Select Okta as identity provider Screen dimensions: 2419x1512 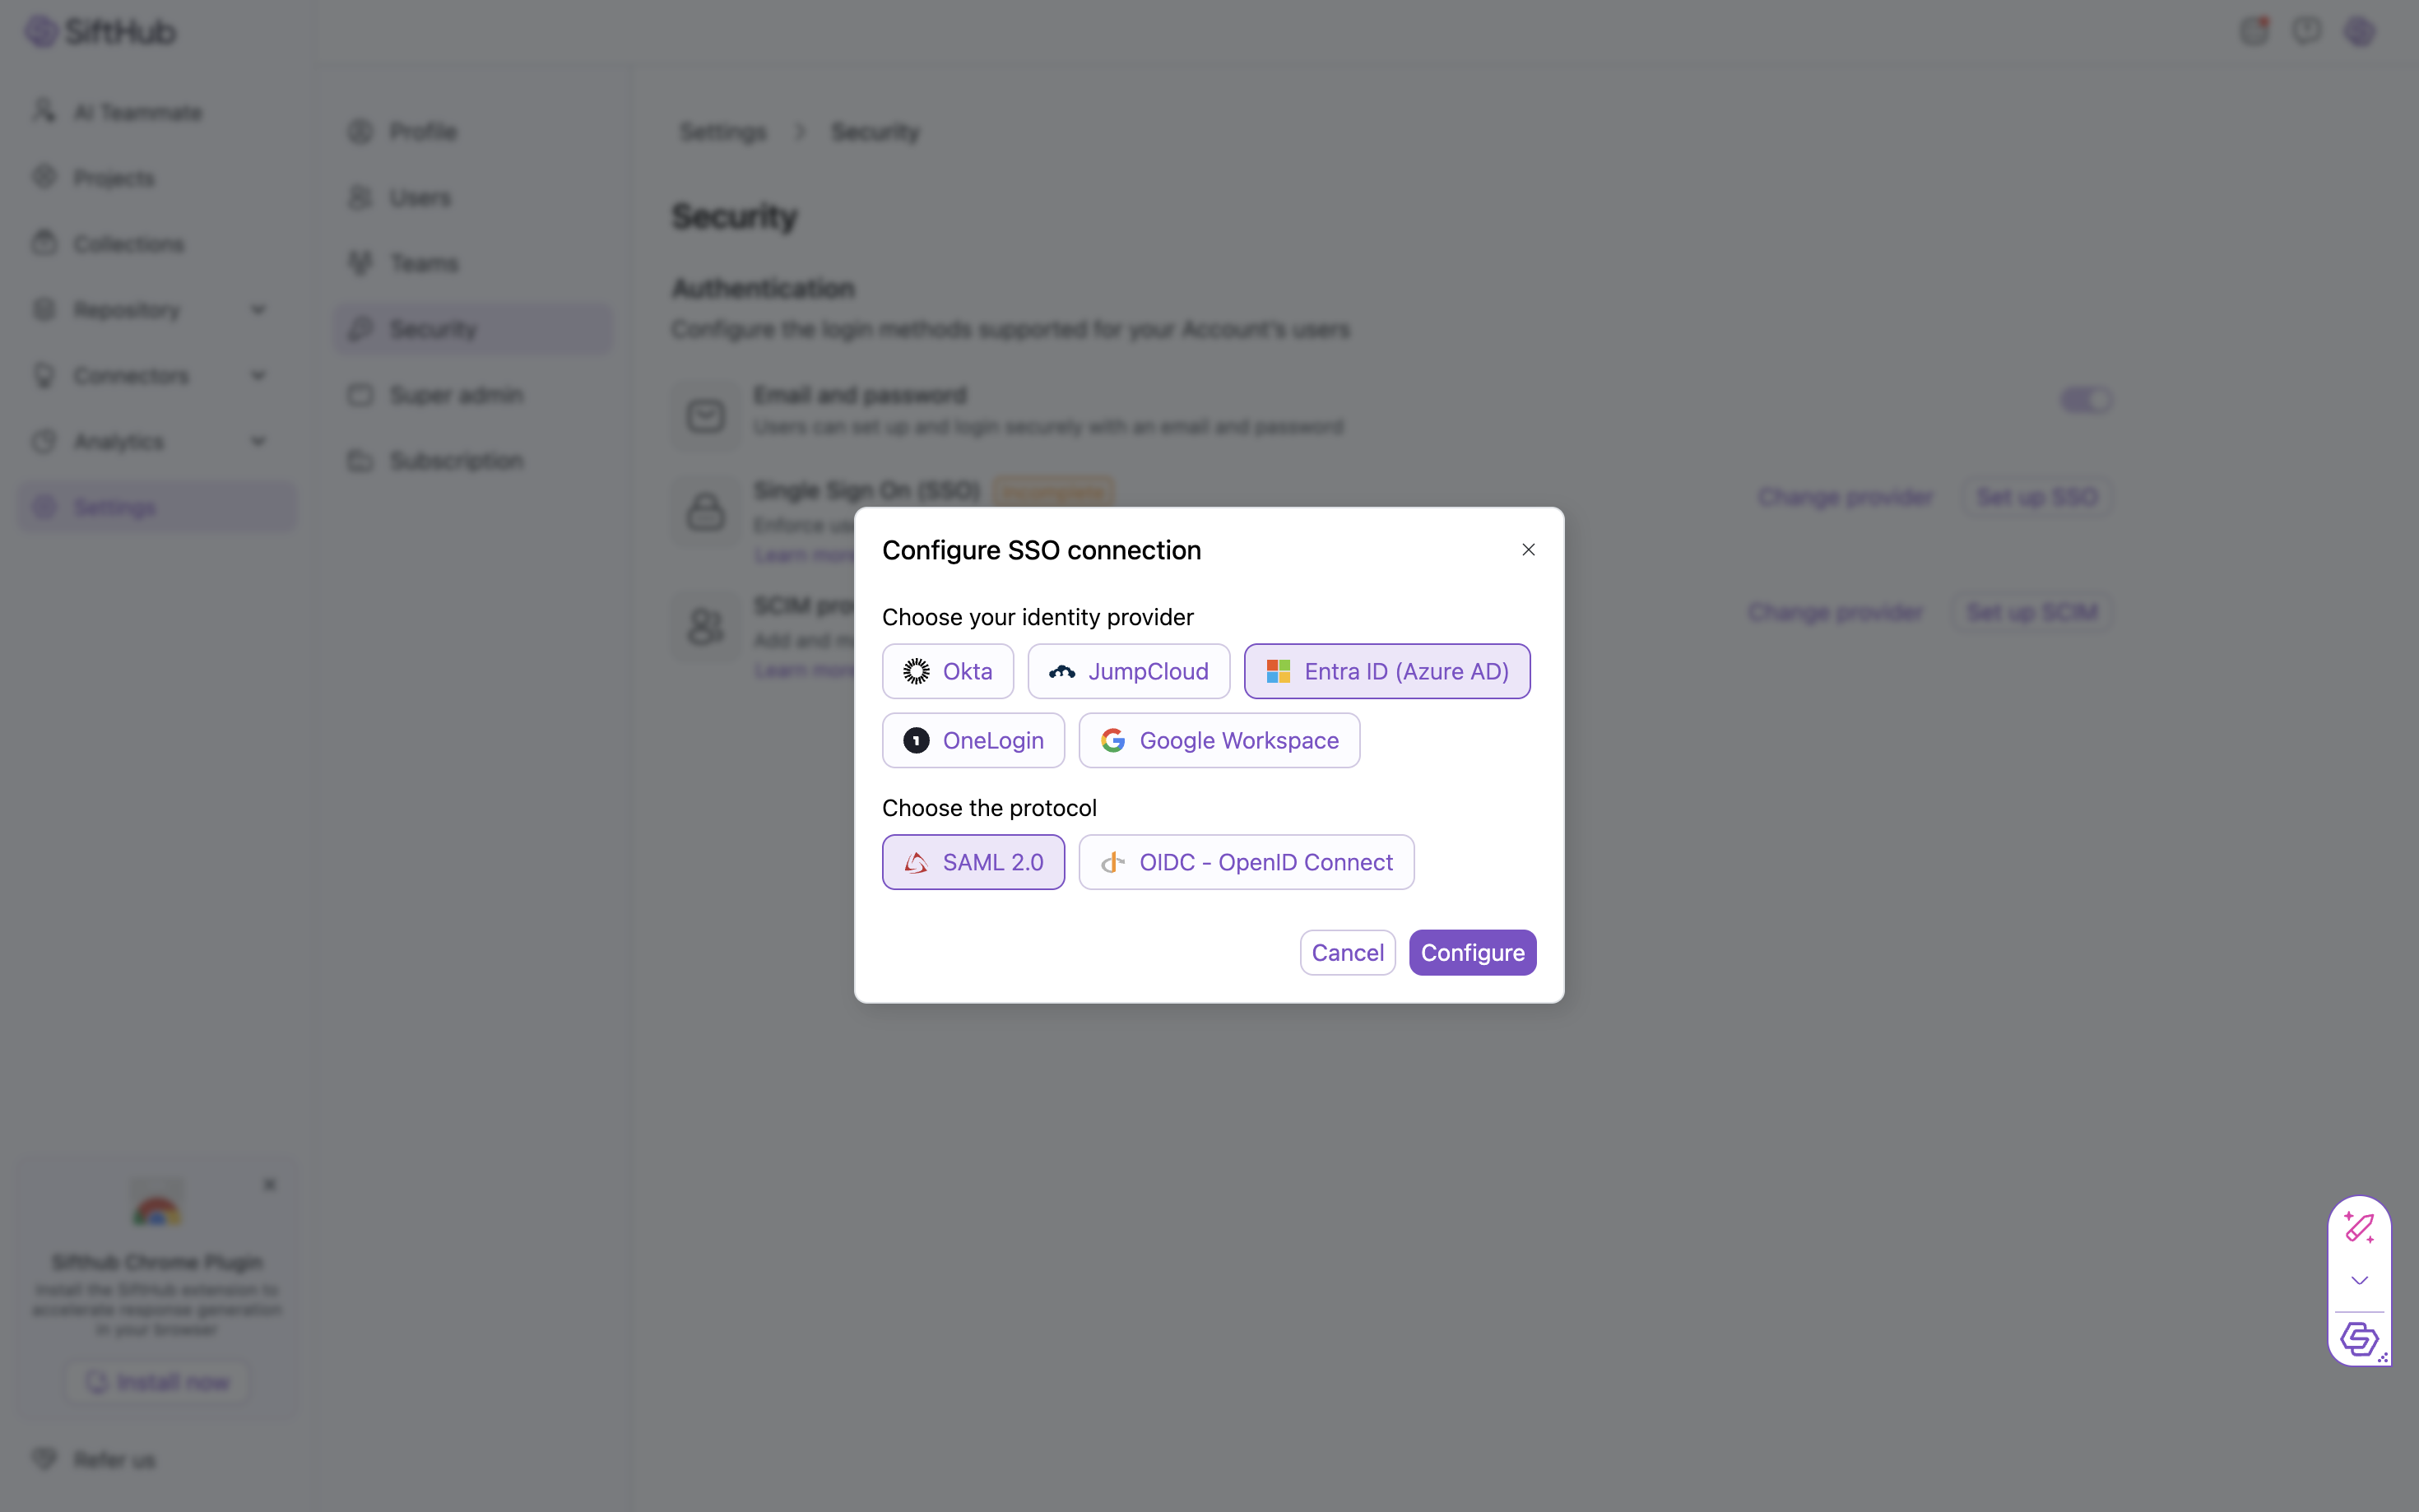click(x=947, y=671)
